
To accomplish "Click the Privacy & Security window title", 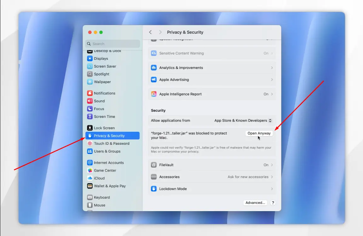I will coord(185,32).
